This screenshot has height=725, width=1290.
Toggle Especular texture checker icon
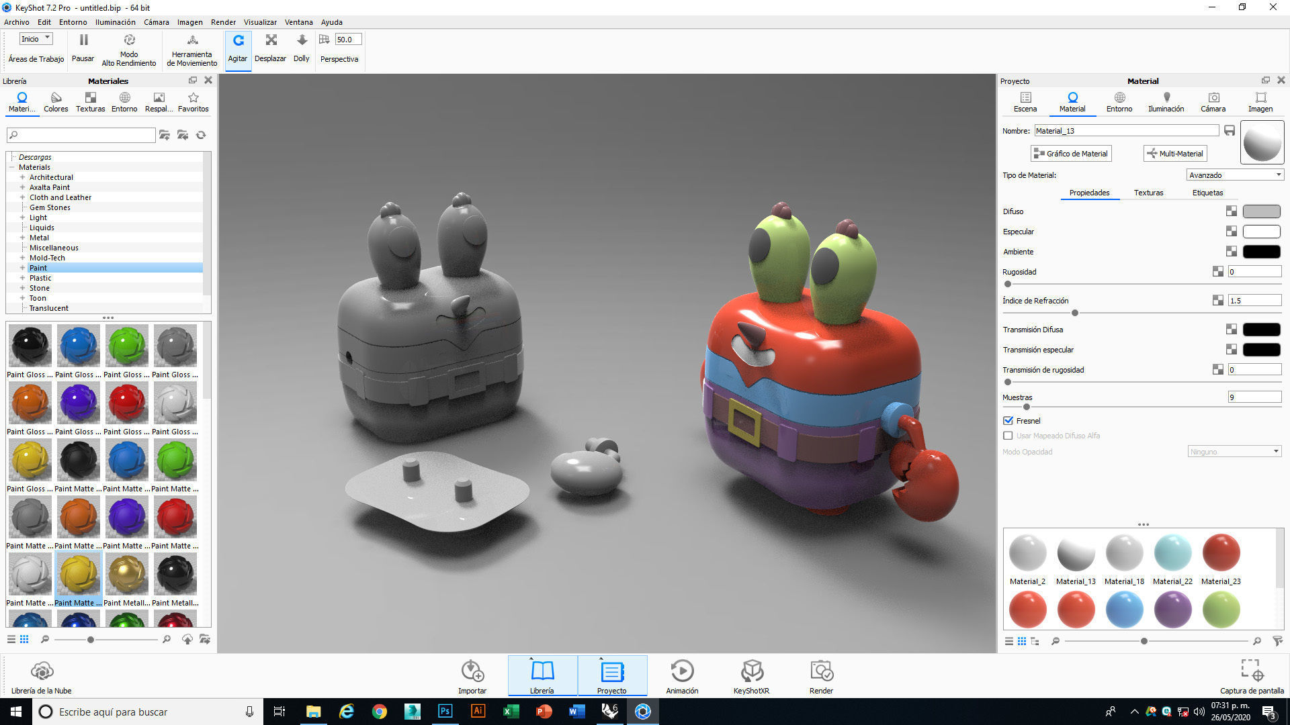click(x=1232, y=232)
